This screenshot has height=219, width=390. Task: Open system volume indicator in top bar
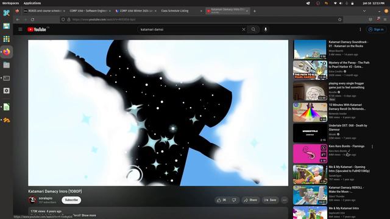coord(341,3)
